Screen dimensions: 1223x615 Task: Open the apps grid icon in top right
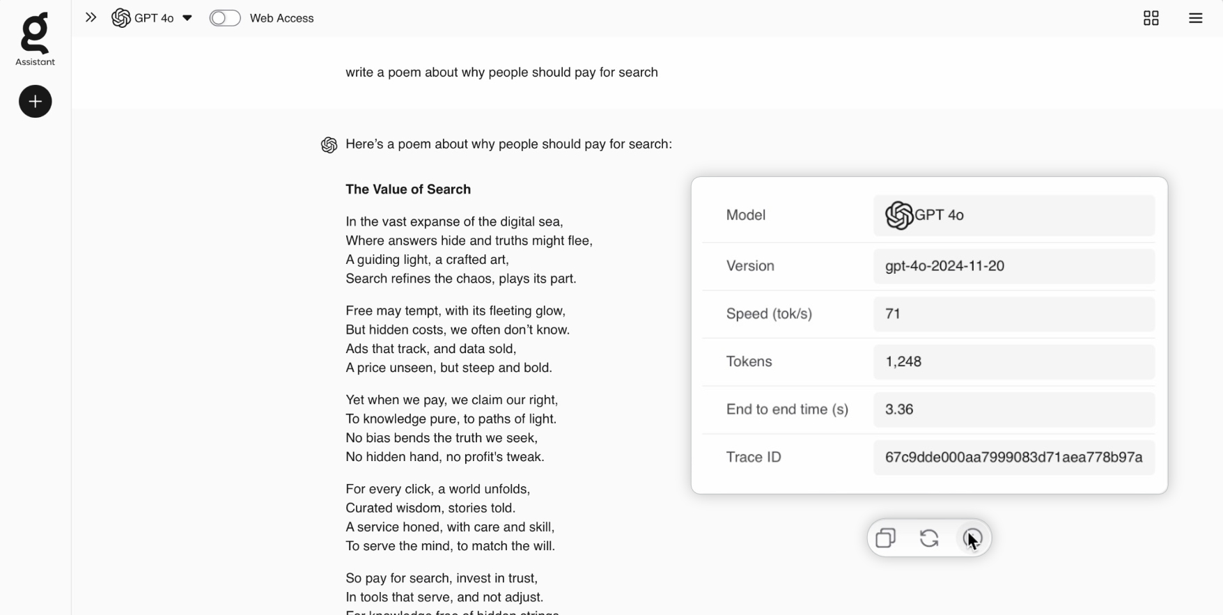(x=1151, y=18)
